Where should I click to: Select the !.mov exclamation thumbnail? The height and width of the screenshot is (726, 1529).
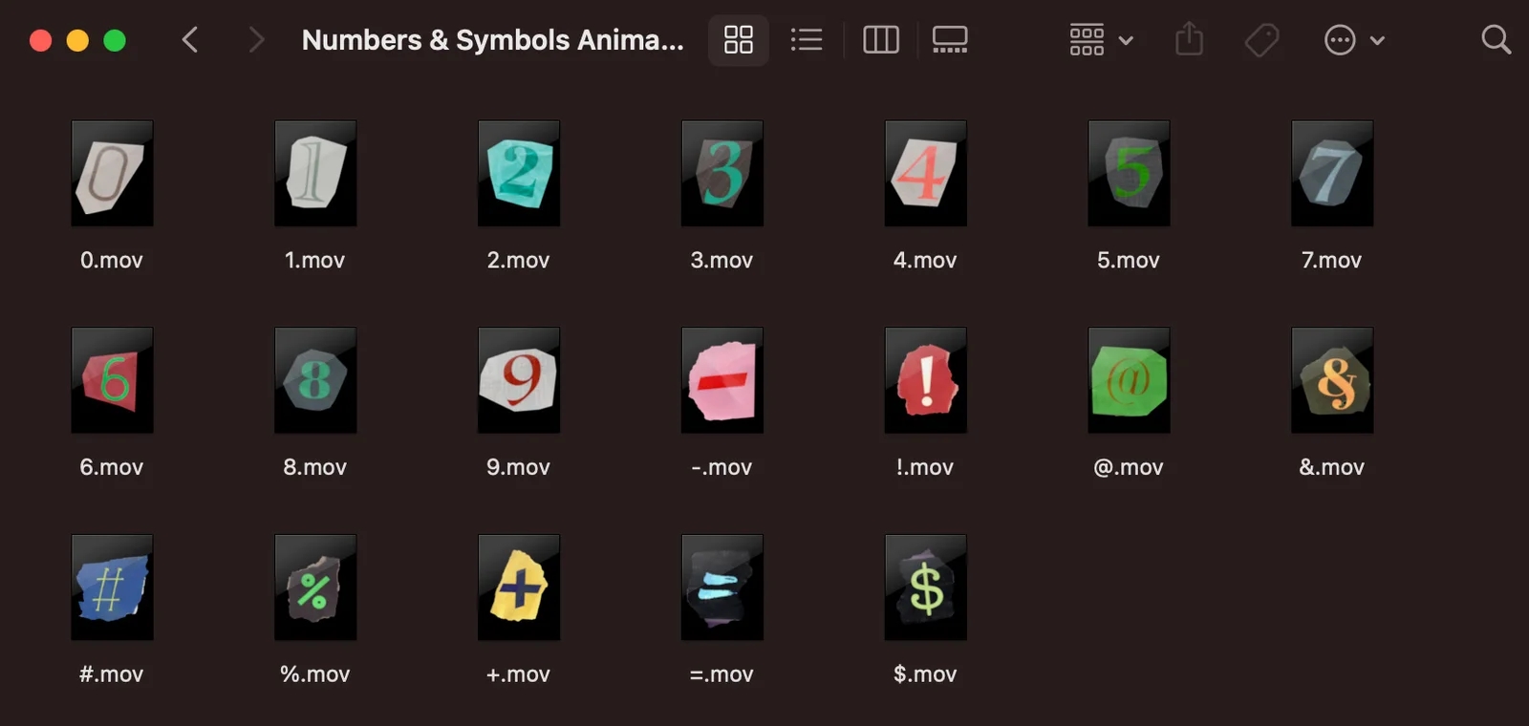click(x=925, y=380)
